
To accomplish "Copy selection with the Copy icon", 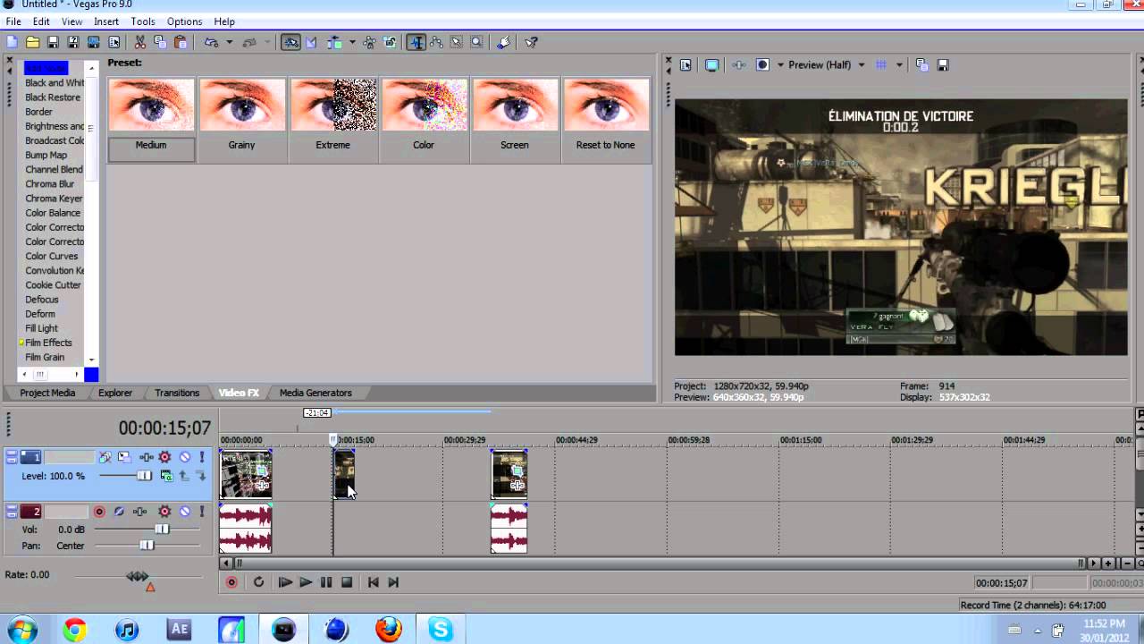I will point(160,42).
